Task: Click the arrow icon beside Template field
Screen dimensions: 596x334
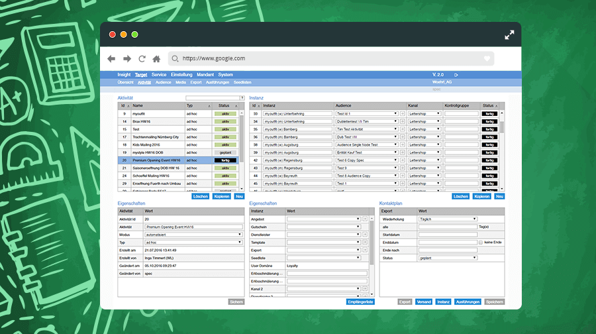Action: pos(365,243)
